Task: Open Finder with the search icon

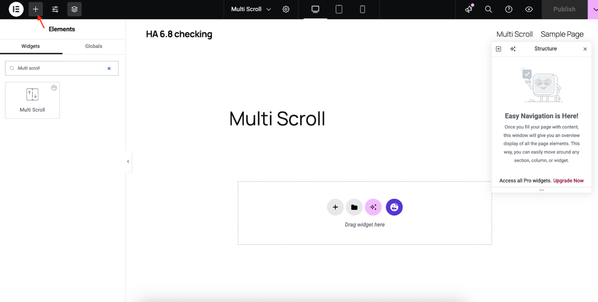Action: pos(488,9)
